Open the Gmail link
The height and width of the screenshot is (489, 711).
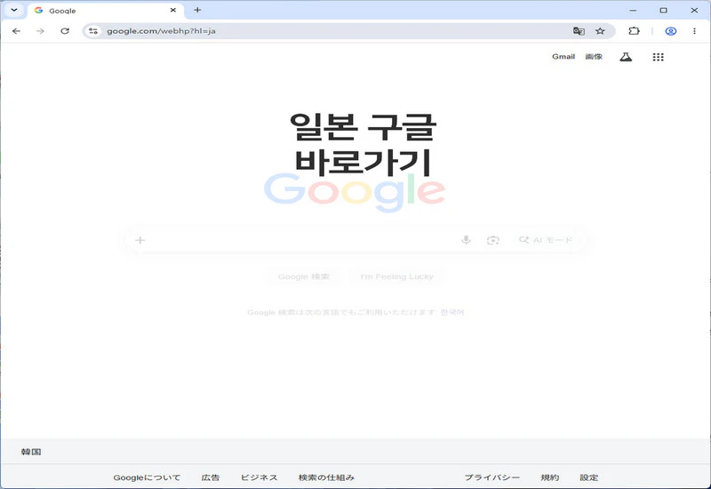[563, 57]
